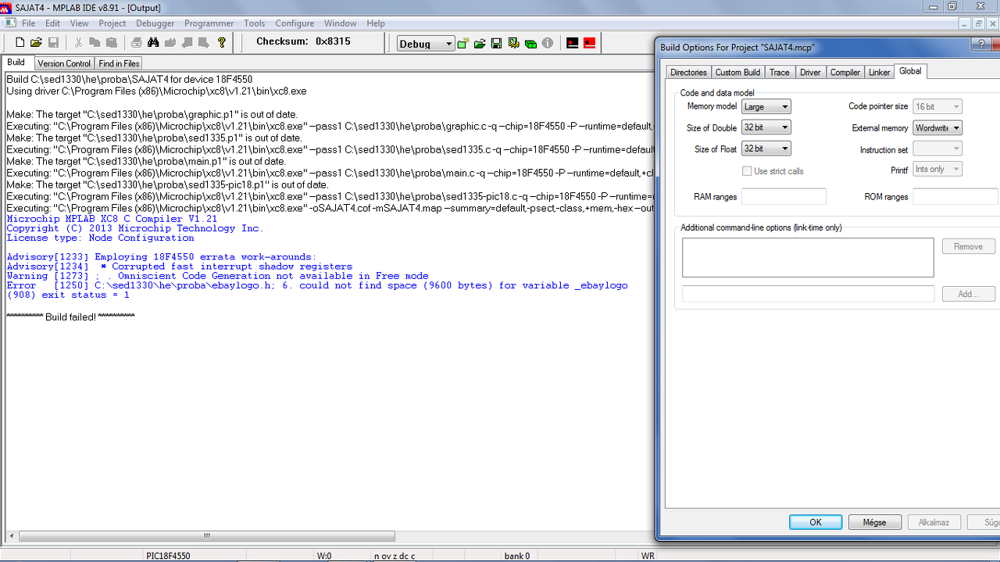Click the yellow question mark Help icon
The image size is (1000, 562).
coord(221,43)
